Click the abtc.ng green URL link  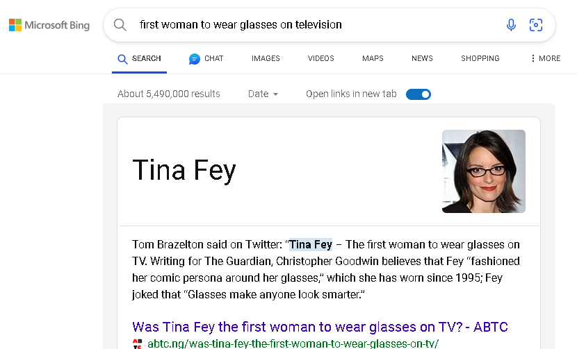293,343
